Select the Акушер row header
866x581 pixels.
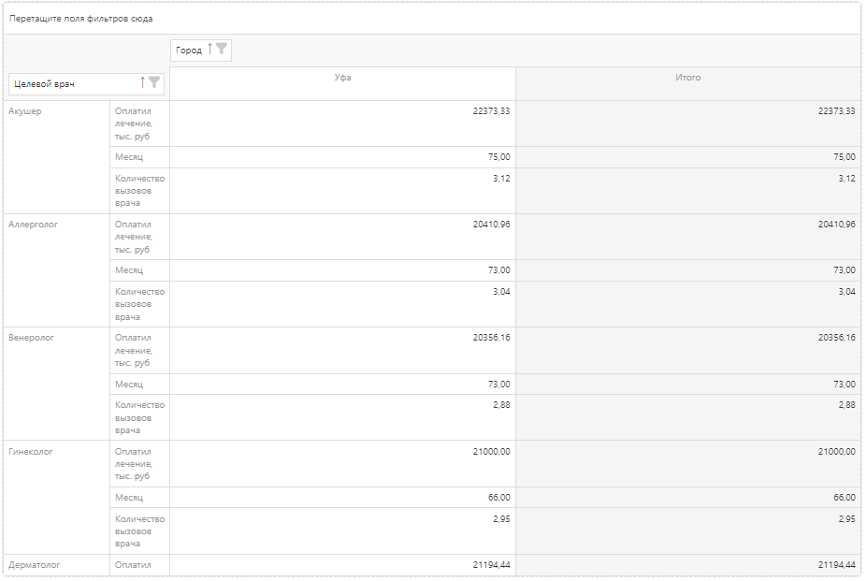[25, 111]
